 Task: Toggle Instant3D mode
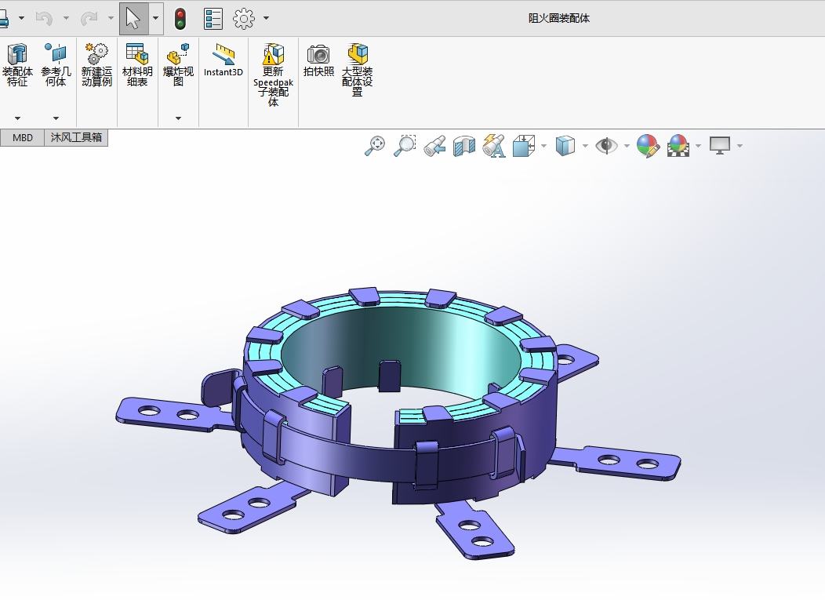click(224, 60)
